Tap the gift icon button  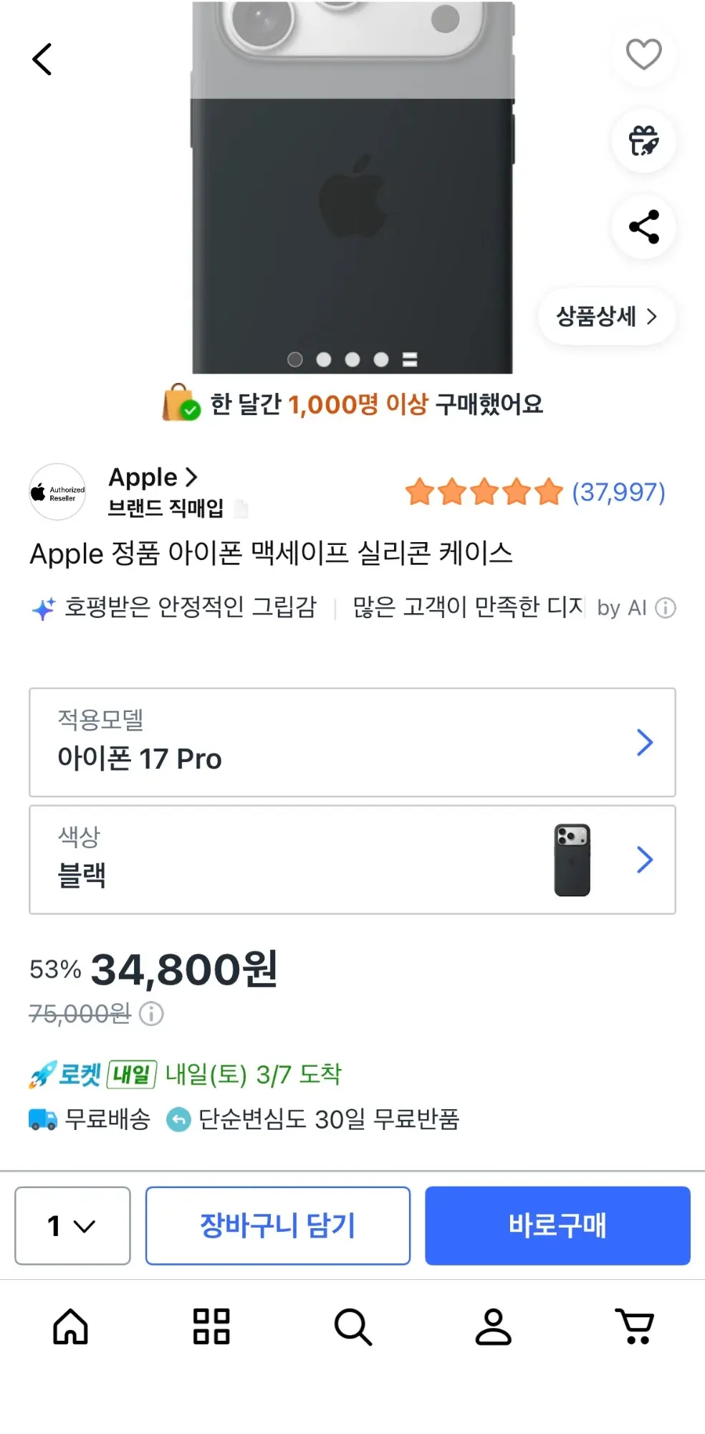(643, 141)
